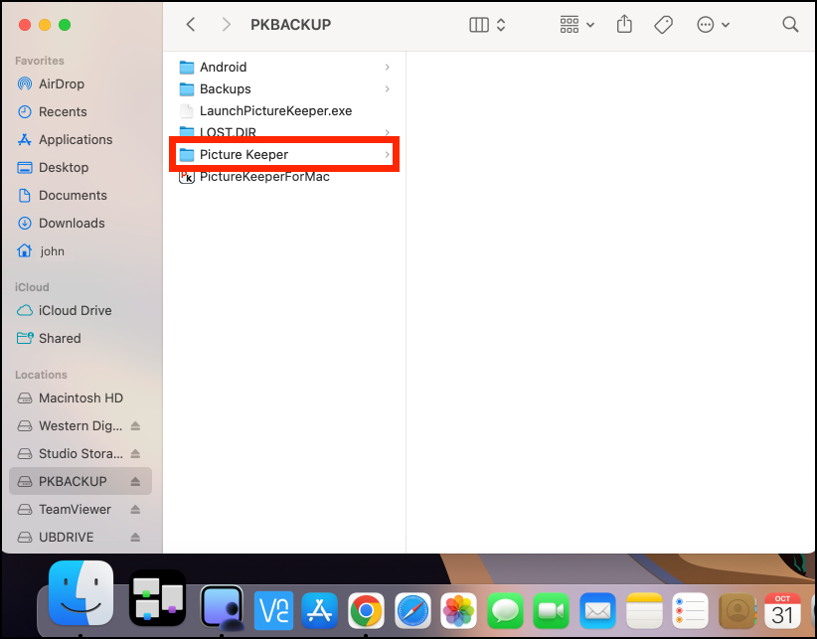Switch Finder to column view icon
817x639 pixels.
point(479,25)
